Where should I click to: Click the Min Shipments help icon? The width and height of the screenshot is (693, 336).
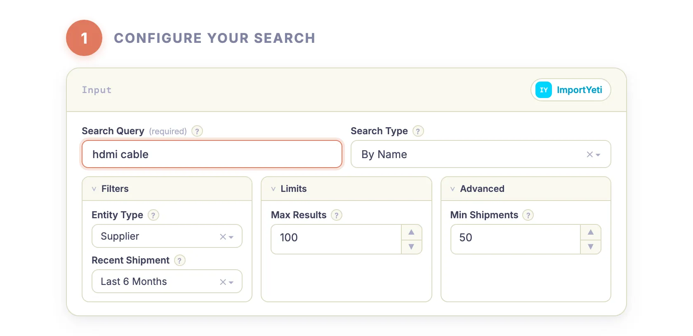[x=528, y=215]
